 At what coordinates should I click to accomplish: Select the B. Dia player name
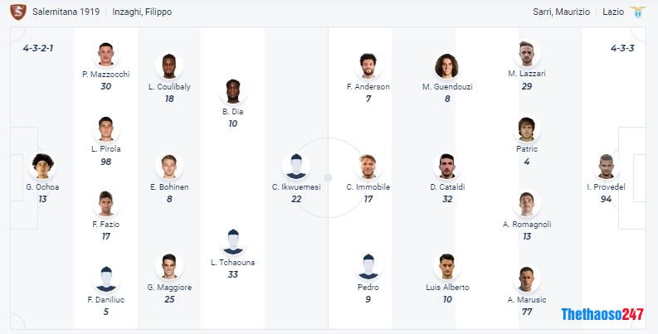[233, 112]
